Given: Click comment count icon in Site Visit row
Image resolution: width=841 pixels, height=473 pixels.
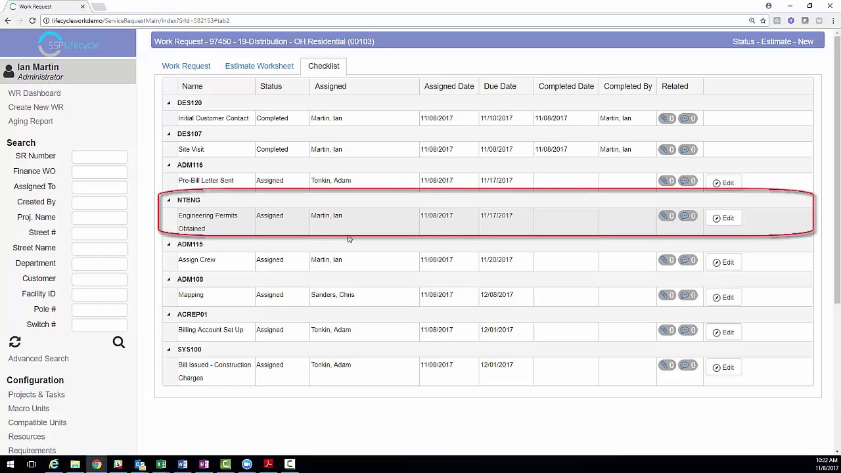Looking at the screenshot, I should (x=688, y=149).
